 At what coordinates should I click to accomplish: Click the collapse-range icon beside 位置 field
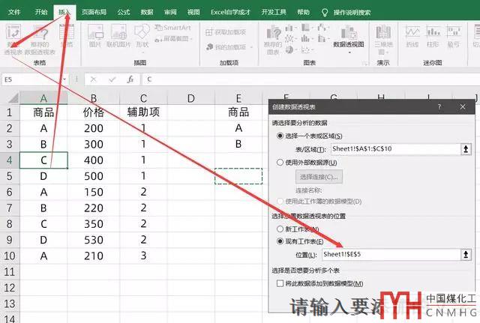point(466,255)
